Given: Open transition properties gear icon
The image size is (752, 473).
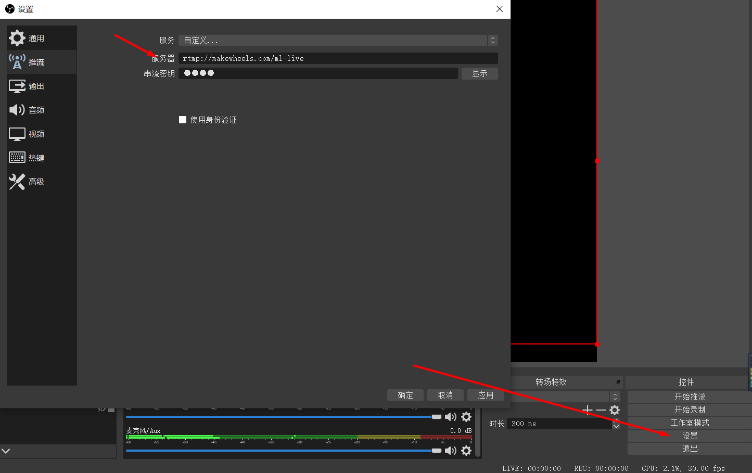Looking at the screenshot, I should [x=615, y=410].
